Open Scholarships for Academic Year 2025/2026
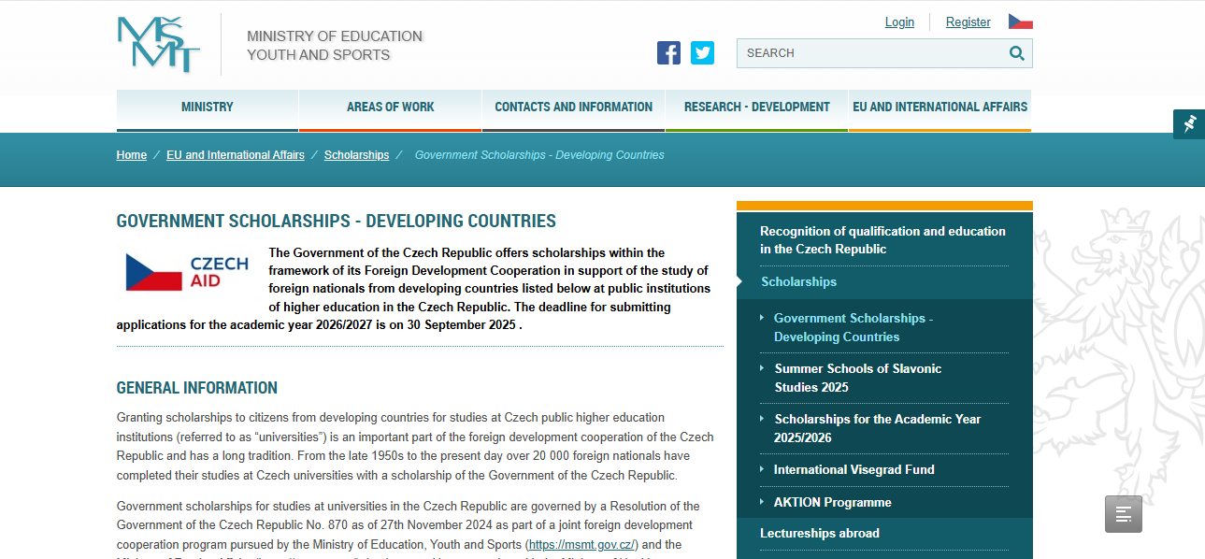 (x=877, y=428)
